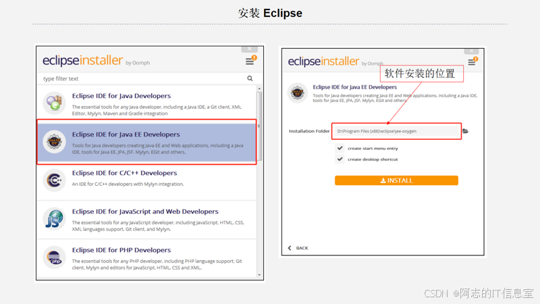
Task: Click PHP description mentioning PHP language support
Action: [x=157, y=264]
